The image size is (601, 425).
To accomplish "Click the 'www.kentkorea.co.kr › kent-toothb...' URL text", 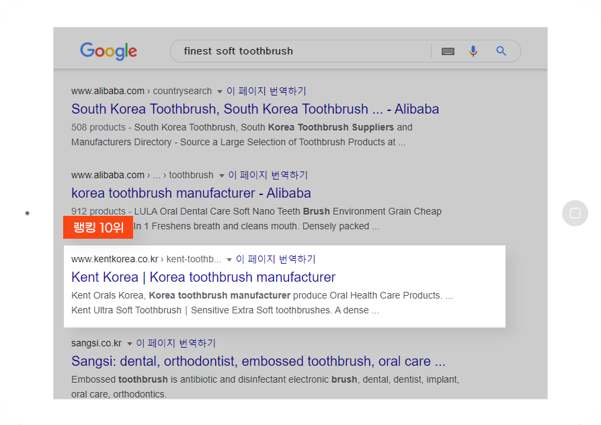I will (x=146, y=260).
